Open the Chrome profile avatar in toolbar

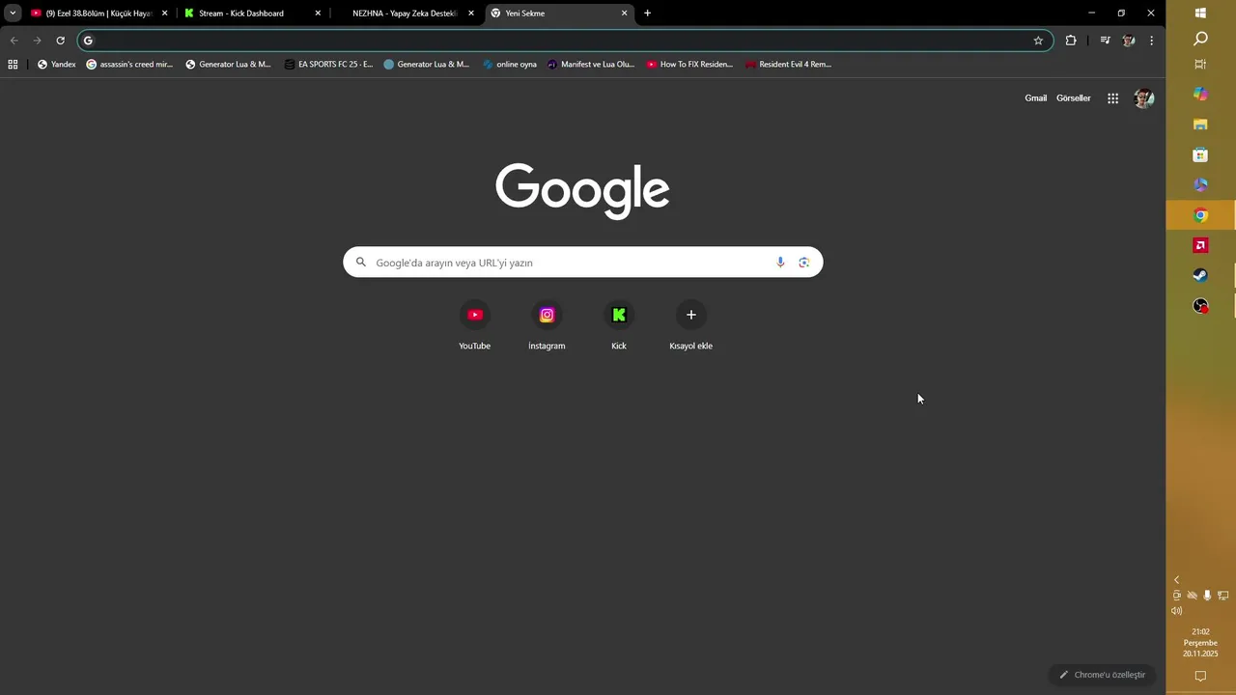(x=1129, y=41)
